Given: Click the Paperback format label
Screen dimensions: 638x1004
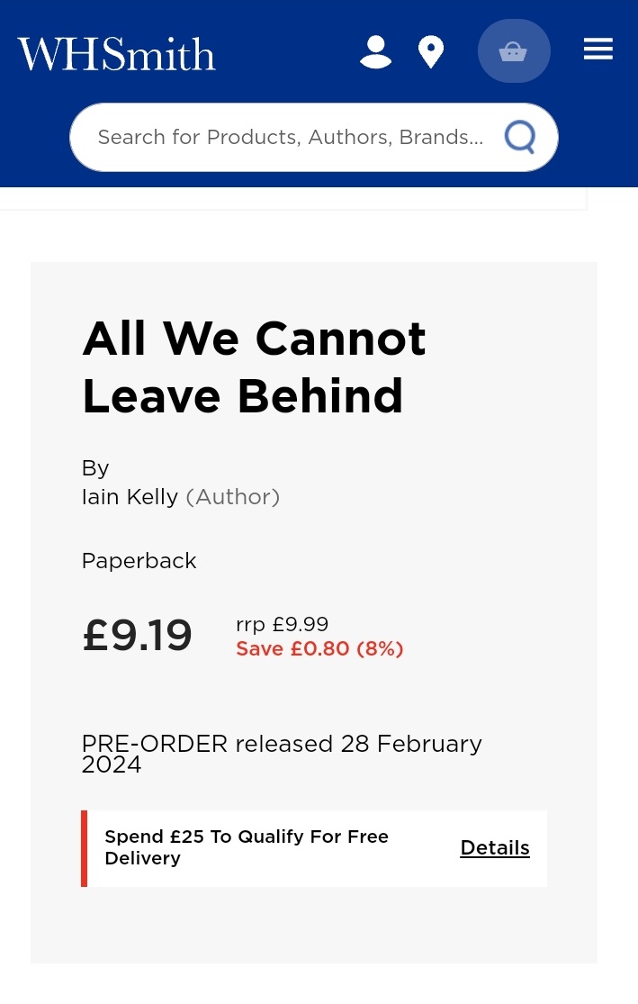Looking at the screenshot, I should pos(139,561).
